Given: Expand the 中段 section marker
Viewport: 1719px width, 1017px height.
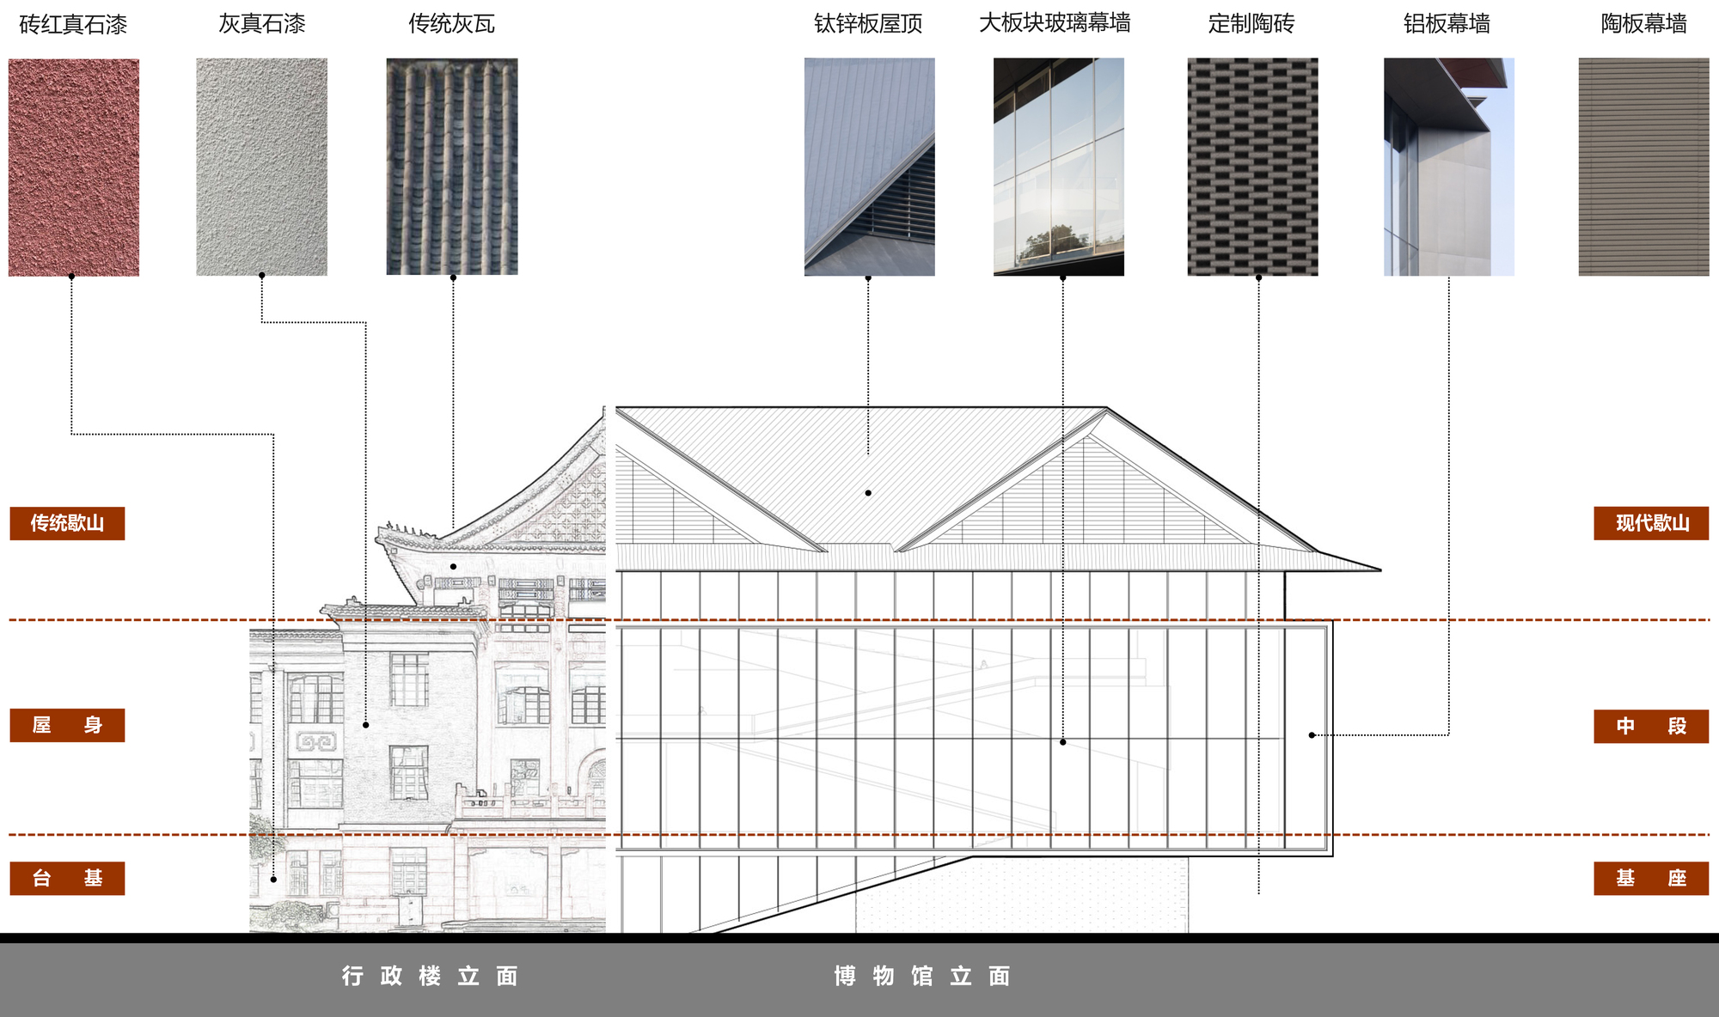Looking at the screenshot, I should pyautogui.click(x=1651, y=726).
